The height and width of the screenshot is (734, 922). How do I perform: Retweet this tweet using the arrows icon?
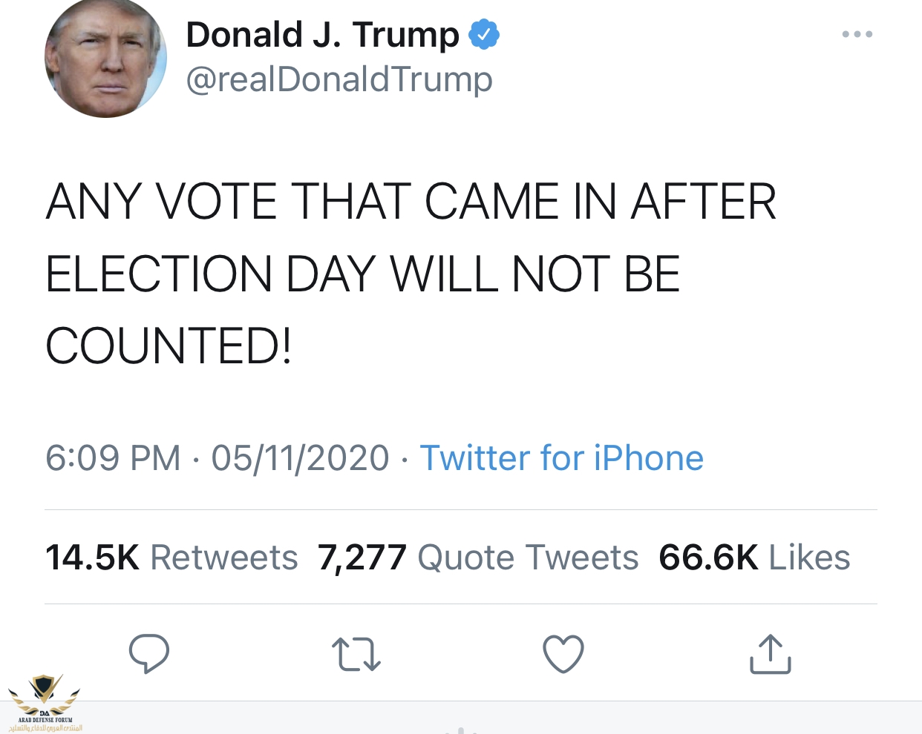point(356,655)
